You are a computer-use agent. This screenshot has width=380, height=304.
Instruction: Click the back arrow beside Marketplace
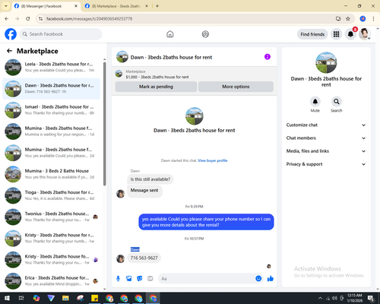click(9, 51)
